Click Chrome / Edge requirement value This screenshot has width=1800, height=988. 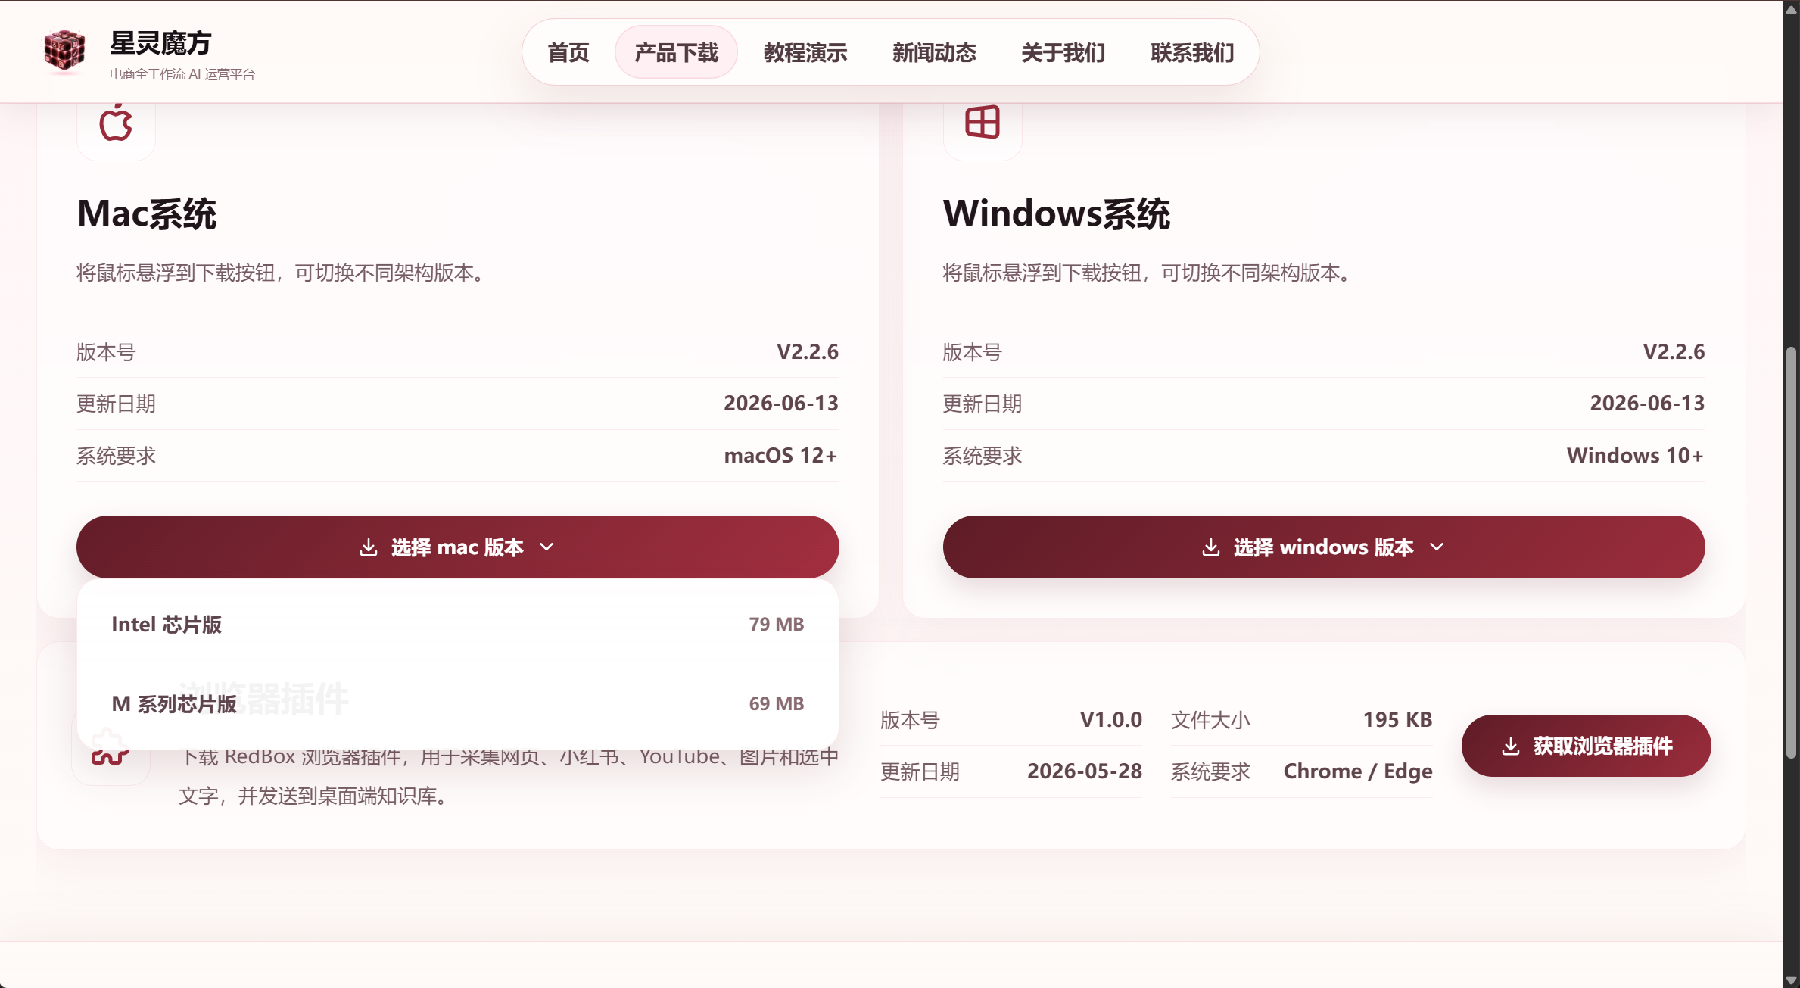point(1358,771)
